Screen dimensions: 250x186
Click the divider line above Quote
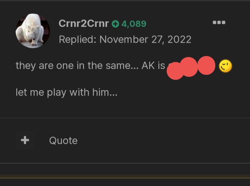pyautogui.click(x=125, y=118)
